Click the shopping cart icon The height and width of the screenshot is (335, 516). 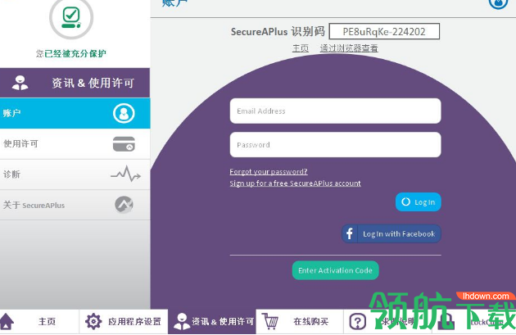tap(270, 321)
